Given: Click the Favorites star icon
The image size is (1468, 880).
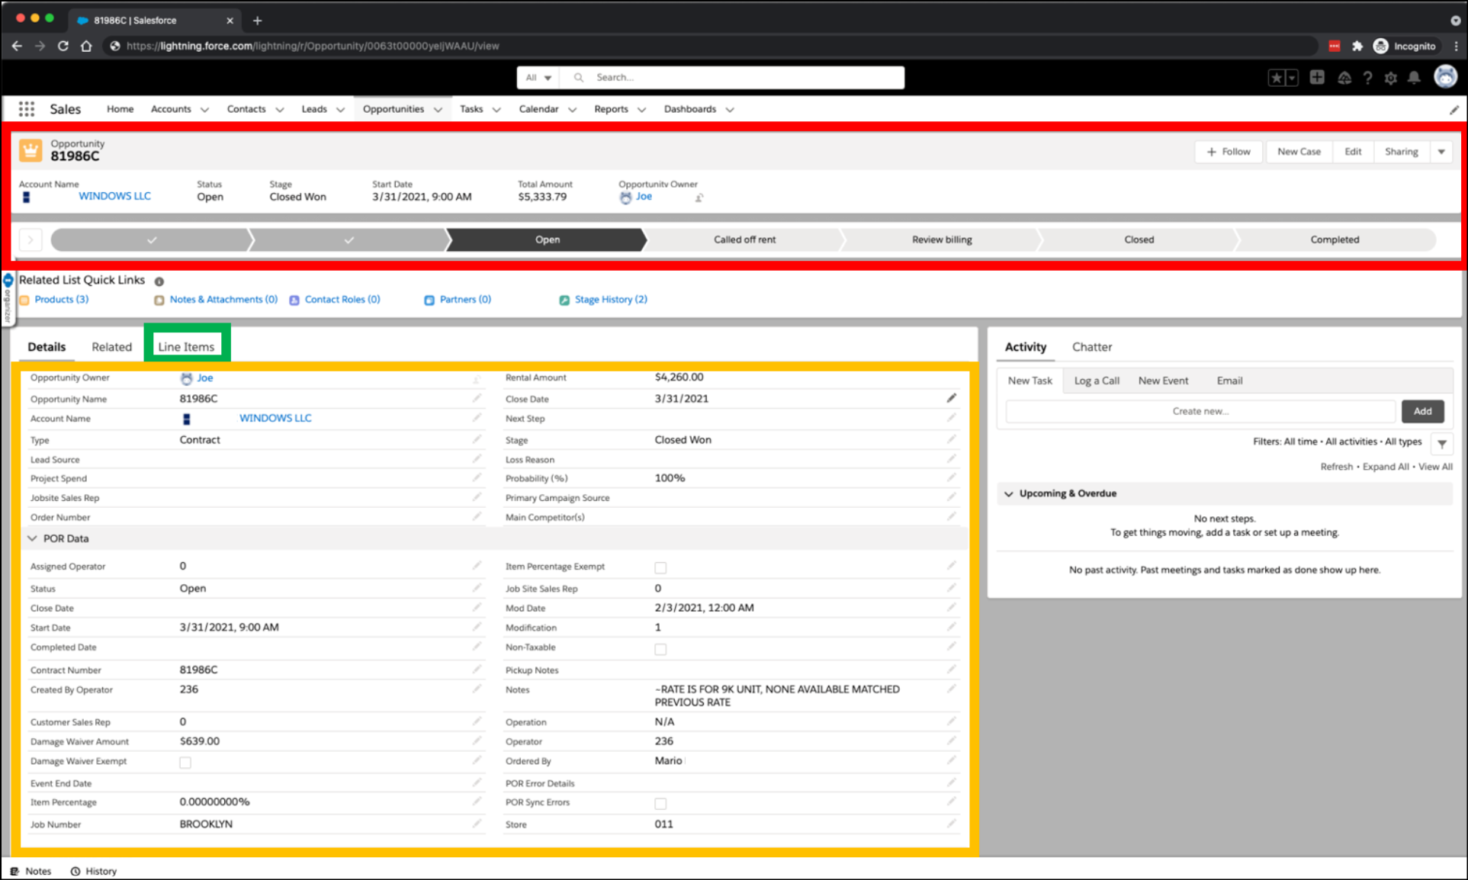Looking at the screenshot, I should [x=1276, y=78].
